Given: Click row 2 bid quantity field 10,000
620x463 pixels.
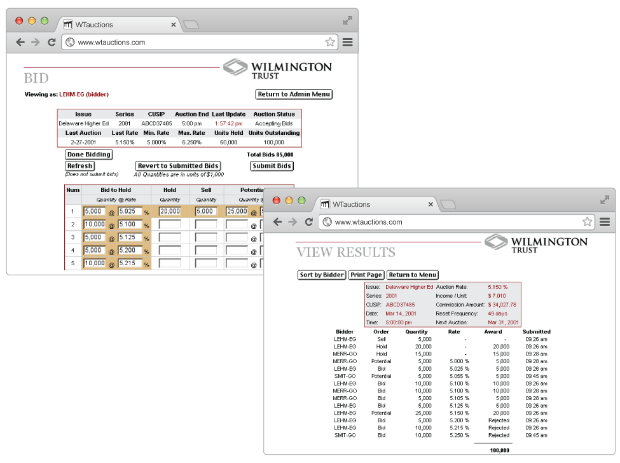Looking at the screenshot, I should (x=95, y=225).
